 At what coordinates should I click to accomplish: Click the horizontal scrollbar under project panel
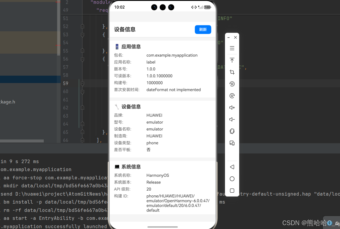(x=22, y=141)
